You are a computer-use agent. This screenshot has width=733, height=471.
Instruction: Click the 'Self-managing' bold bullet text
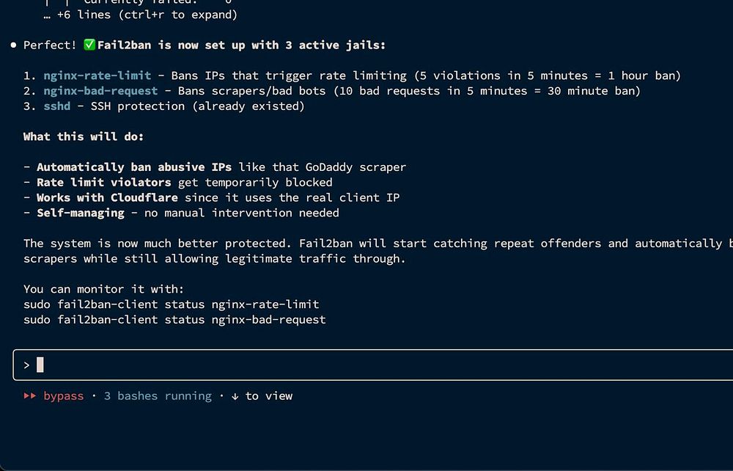point(81,213)
